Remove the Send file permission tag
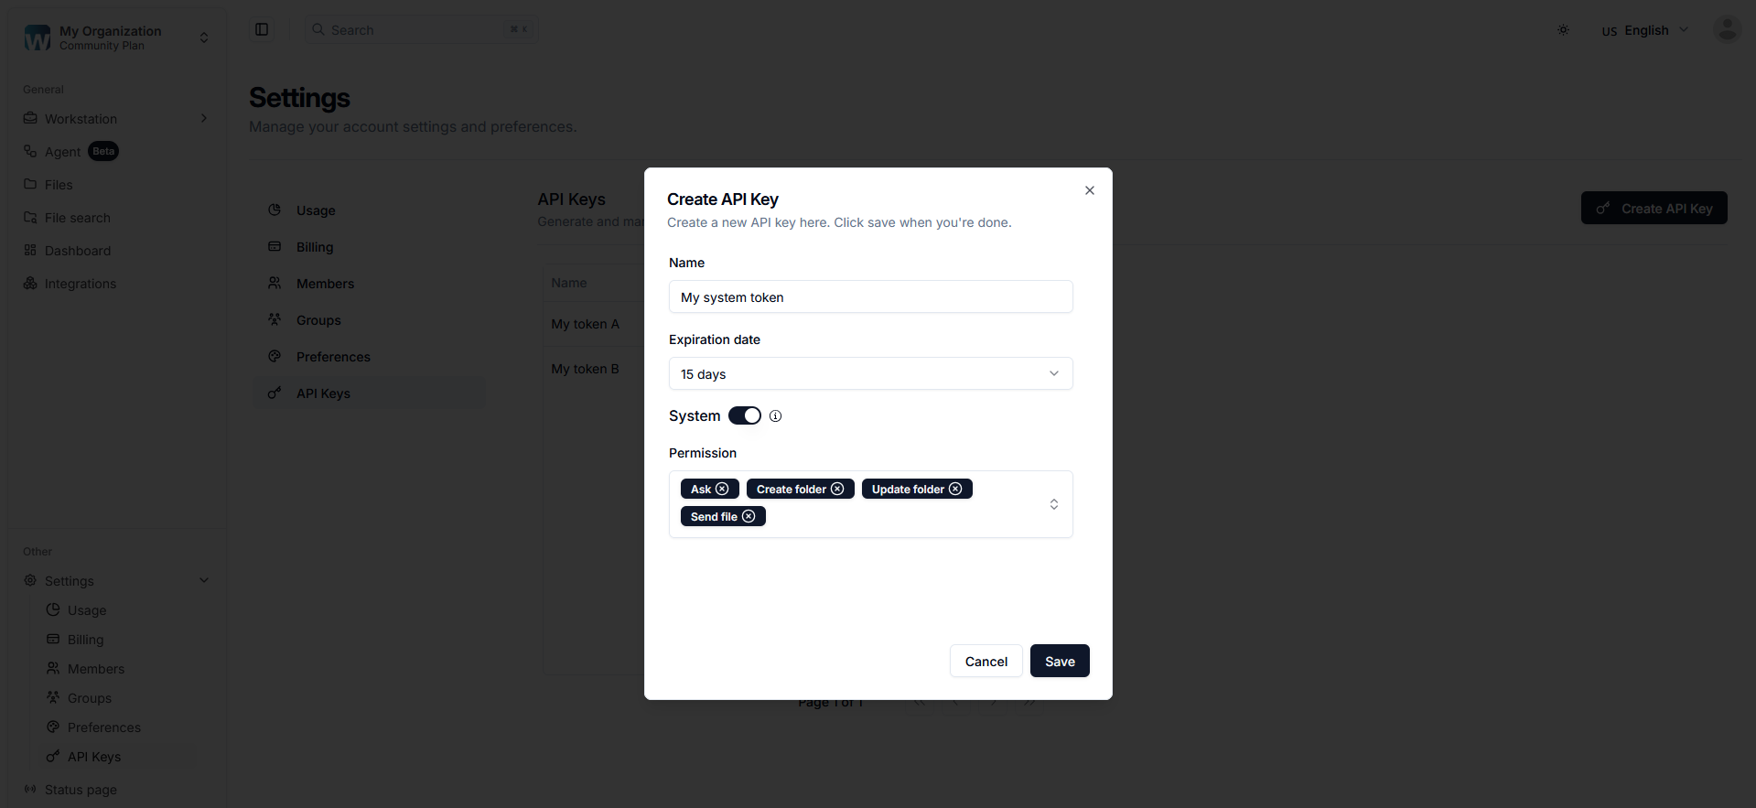1756x808 pixels. coord(749,516)
